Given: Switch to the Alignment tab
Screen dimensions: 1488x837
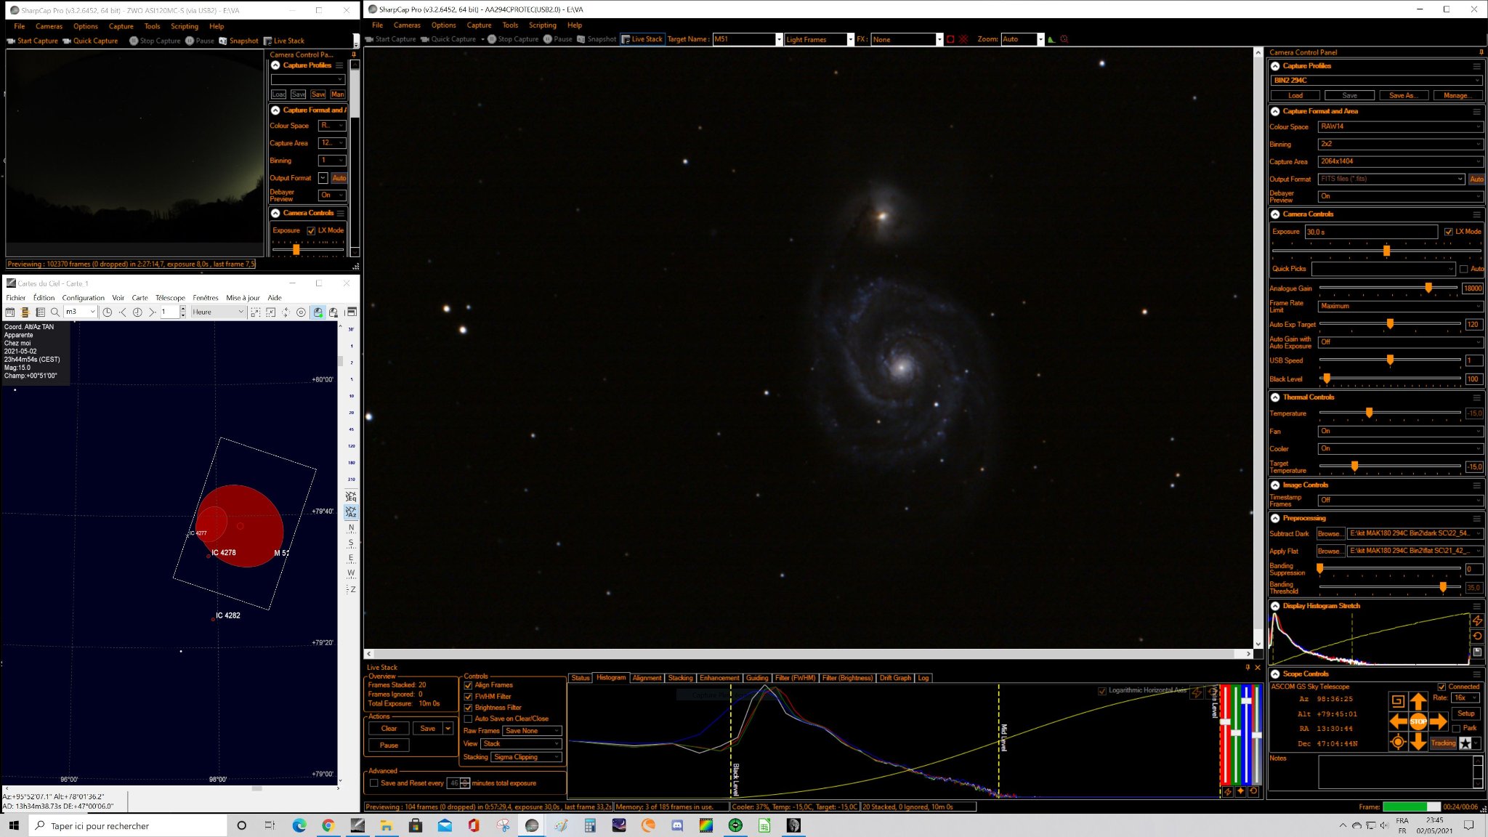Looking at the screenshot, I should click(647, 678).
